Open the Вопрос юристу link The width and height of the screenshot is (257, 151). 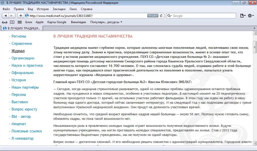coord(24,109)
